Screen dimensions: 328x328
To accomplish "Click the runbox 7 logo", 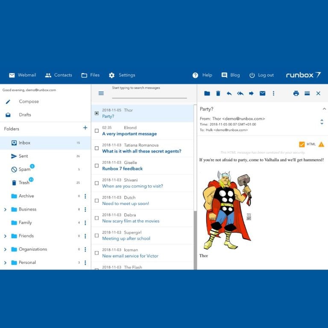I will [x=303, y=75].
